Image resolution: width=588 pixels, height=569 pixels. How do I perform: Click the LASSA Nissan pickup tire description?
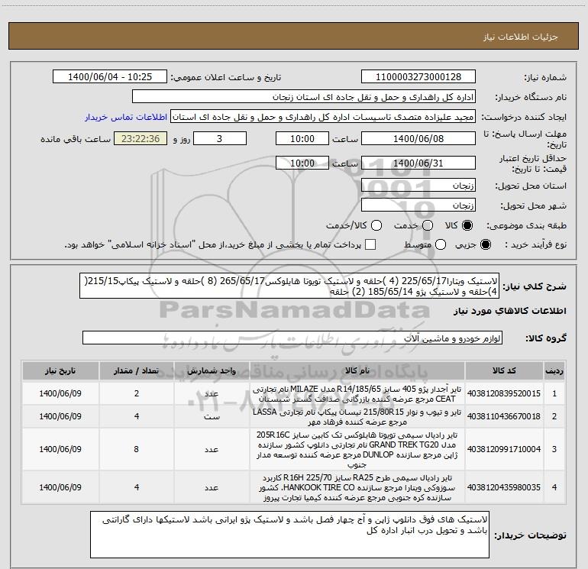[357, 416]
